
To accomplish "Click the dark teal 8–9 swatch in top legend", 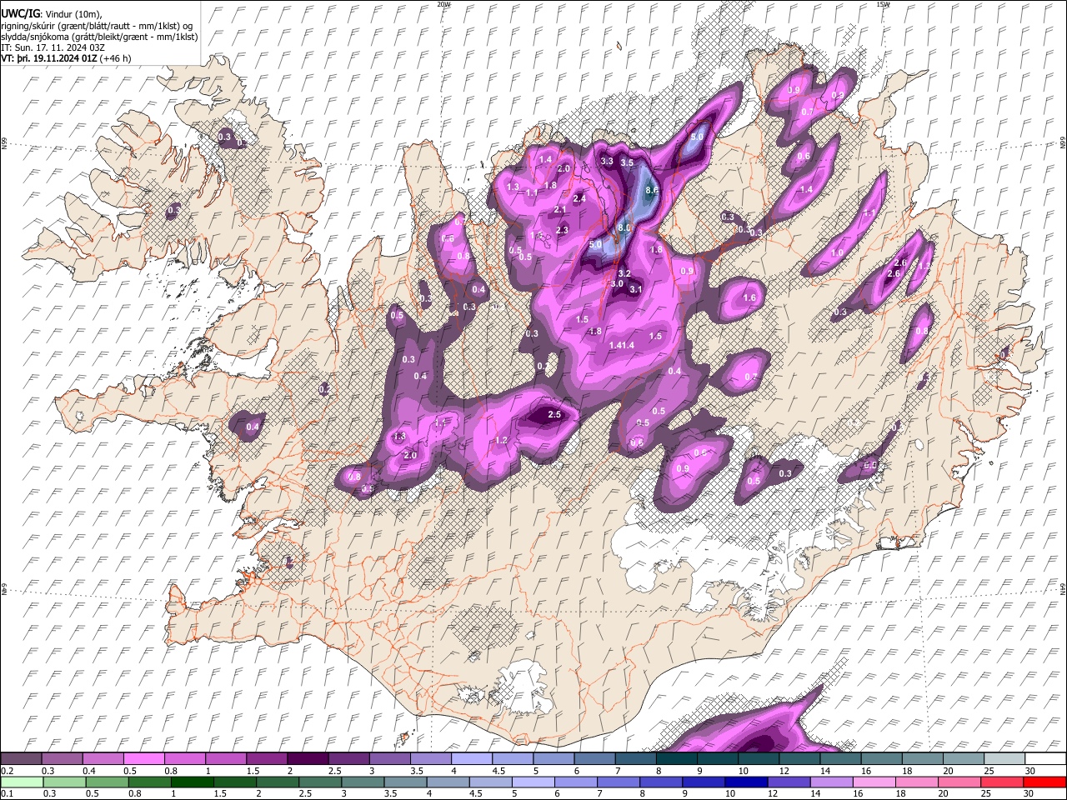I will 676,758.
